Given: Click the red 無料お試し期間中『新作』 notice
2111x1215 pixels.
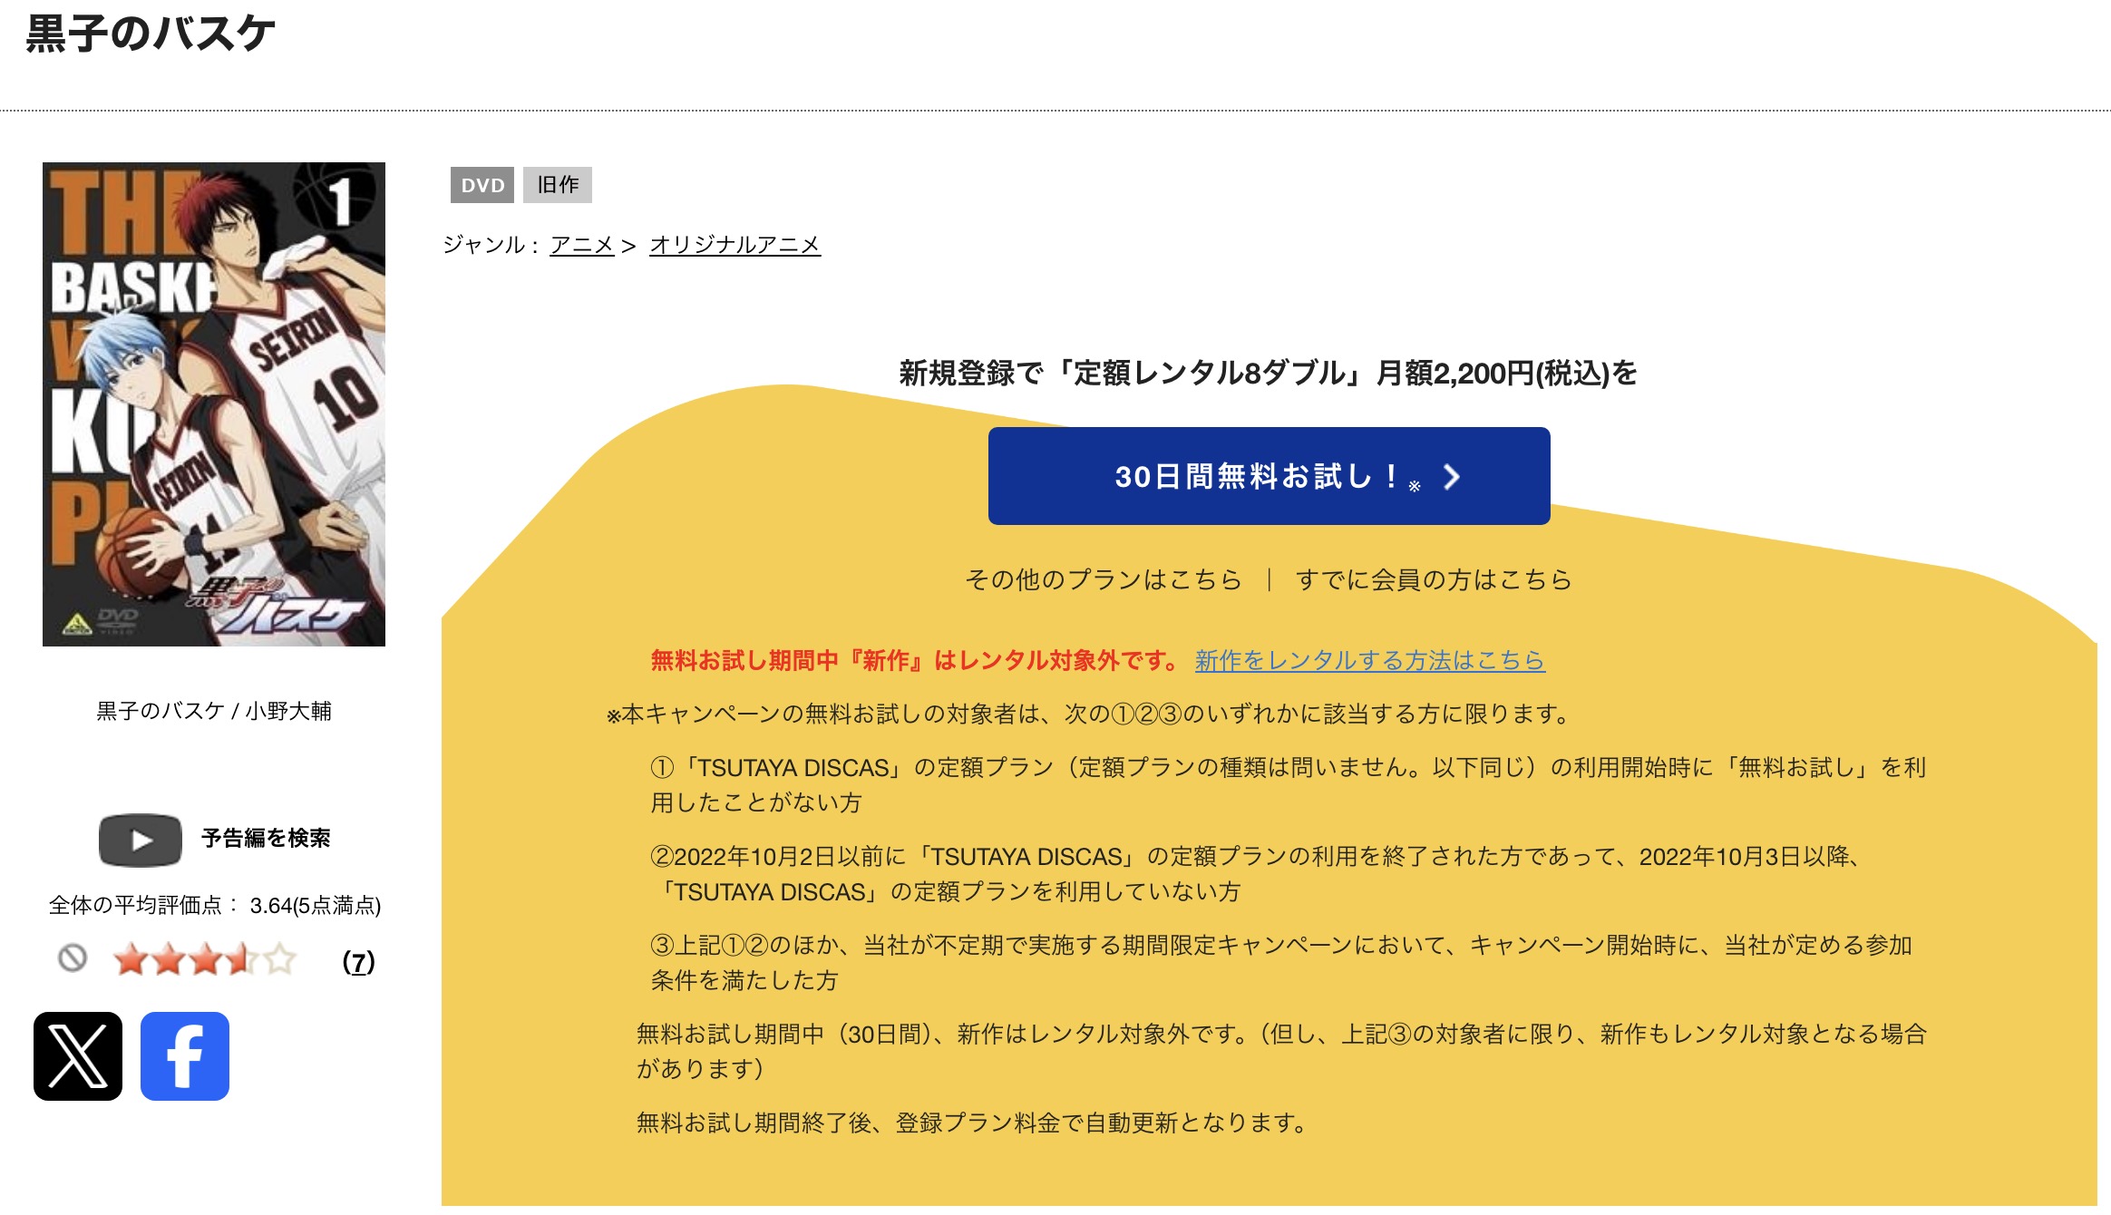Looking at the screenshot, I should (x=913, y=660).
